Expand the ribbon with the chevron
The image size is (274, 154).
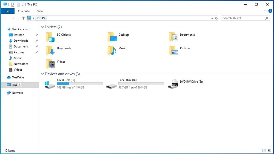265,11
